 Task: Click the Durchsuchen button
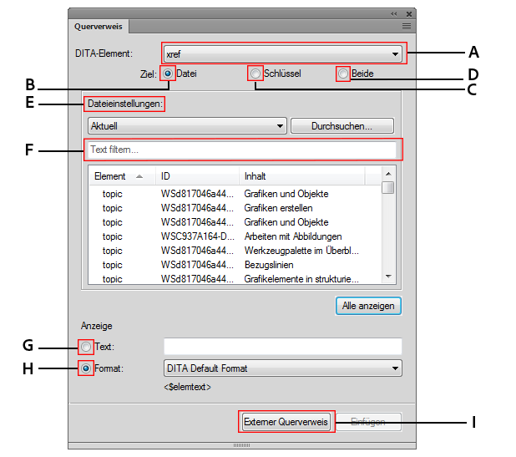341,126
